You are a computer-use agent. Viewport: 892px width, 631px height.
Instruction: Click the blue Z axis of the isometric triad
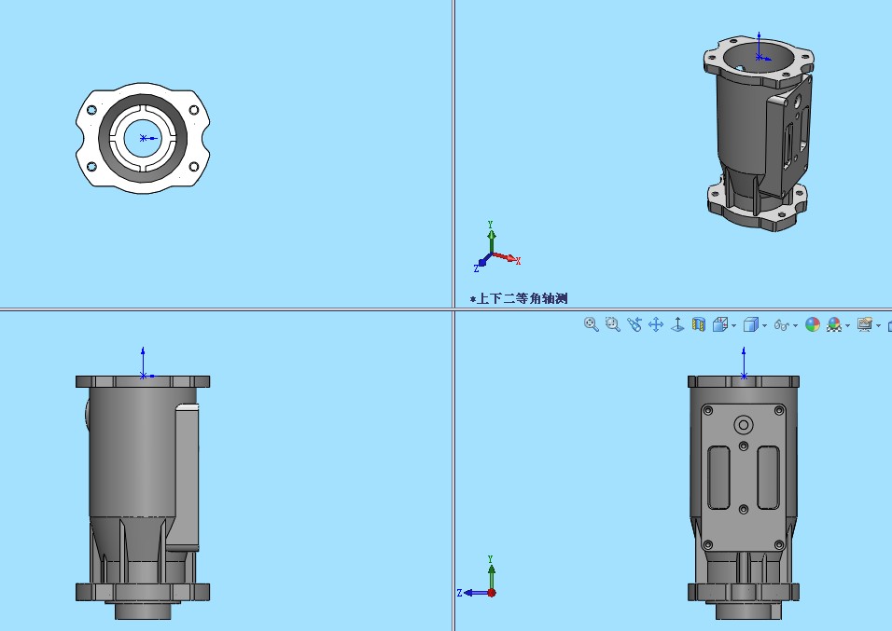pos(482,262)
